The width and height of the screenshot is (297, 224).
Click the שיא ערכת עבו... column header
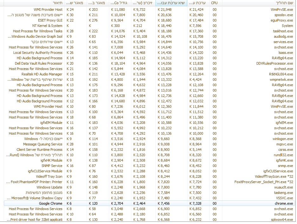[171, 3]
